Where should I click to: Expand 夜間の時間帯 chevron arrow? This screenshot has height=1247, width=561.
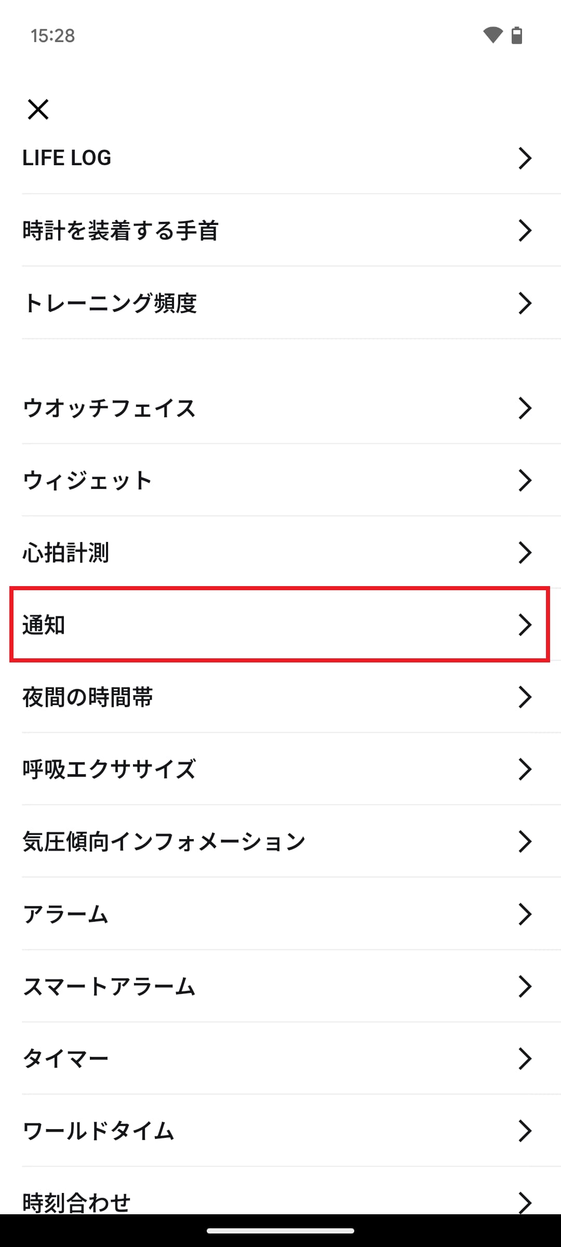[525, 697]
